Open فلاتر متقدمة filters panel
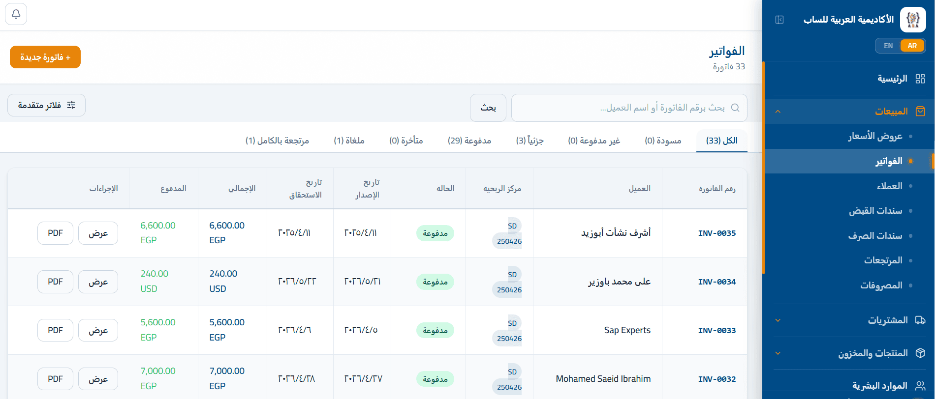 coord(47,105)
